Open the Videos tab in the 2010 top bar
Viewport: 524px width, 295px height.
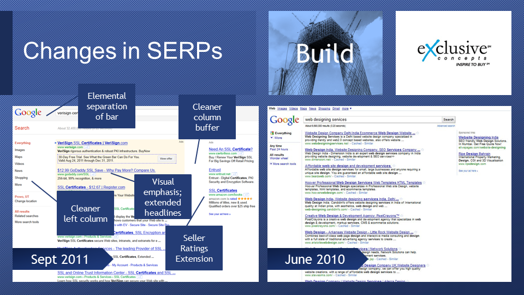click(x=294, y=108)
